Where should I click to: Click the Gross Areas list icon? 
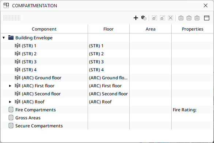pos(11,118)
